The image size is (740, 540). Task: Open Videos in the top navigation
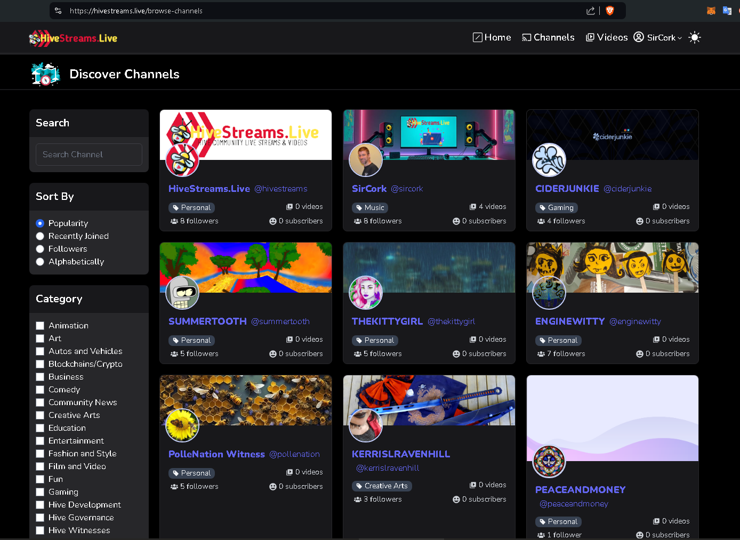pyautogui.click(x=607, y=37)
